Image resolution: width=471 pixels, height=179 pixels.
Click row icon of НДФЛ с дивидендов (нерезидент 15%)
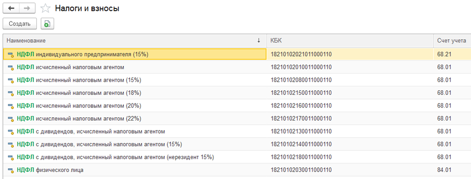point(11,158)
